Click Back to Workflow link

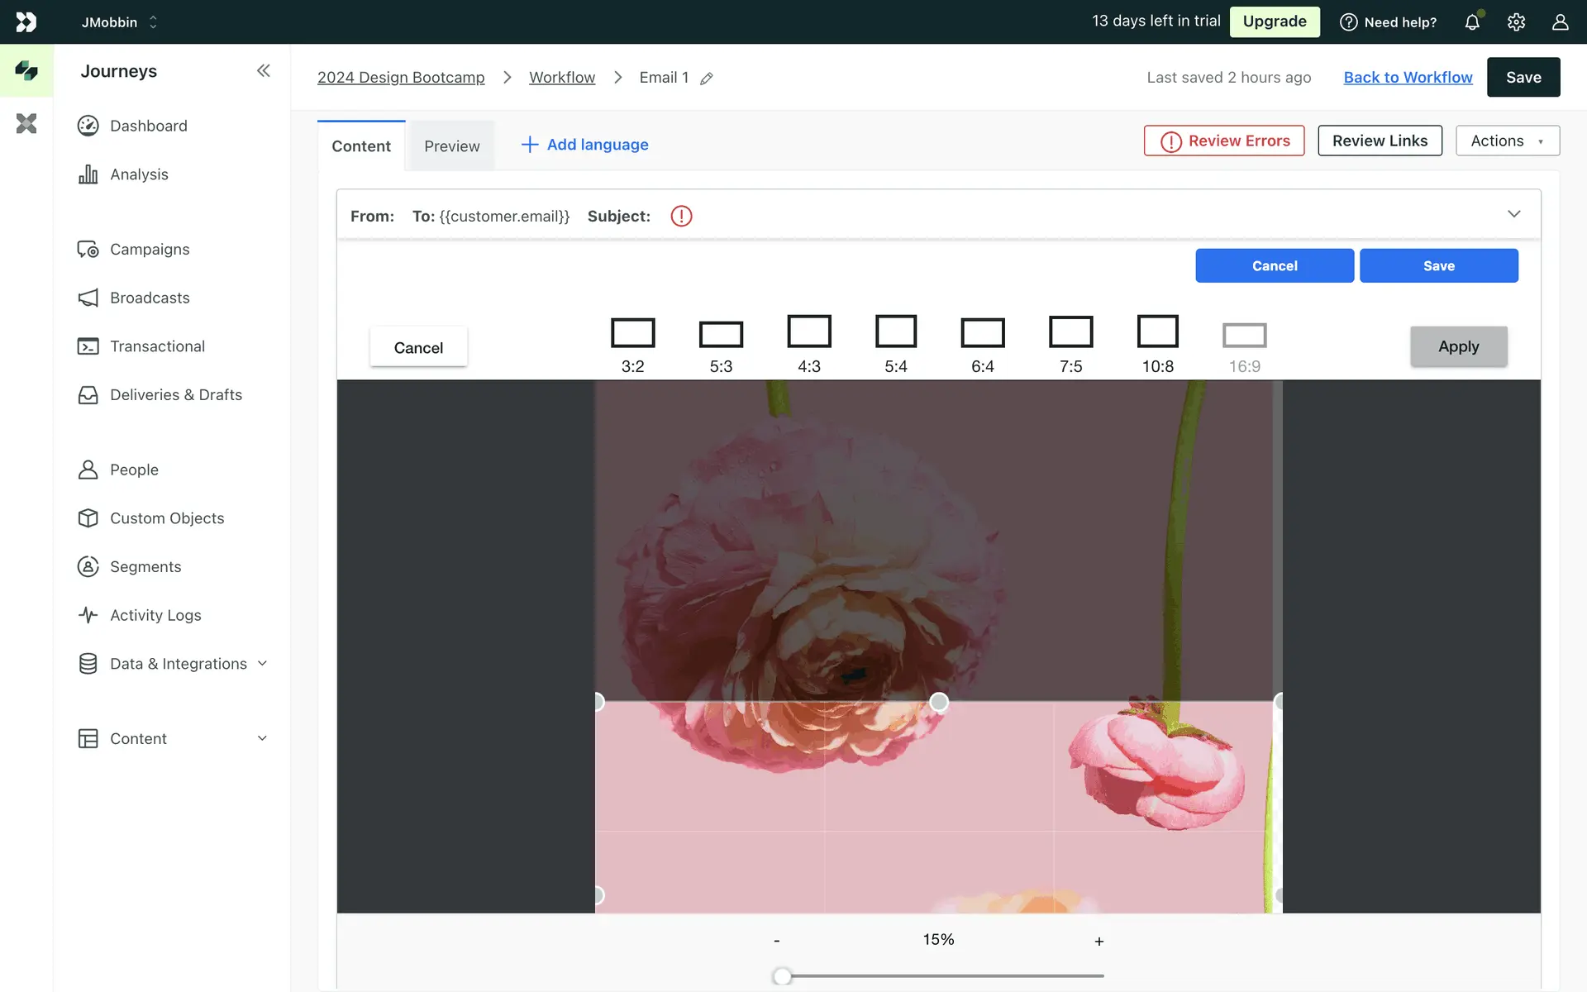pos(1408,77)
